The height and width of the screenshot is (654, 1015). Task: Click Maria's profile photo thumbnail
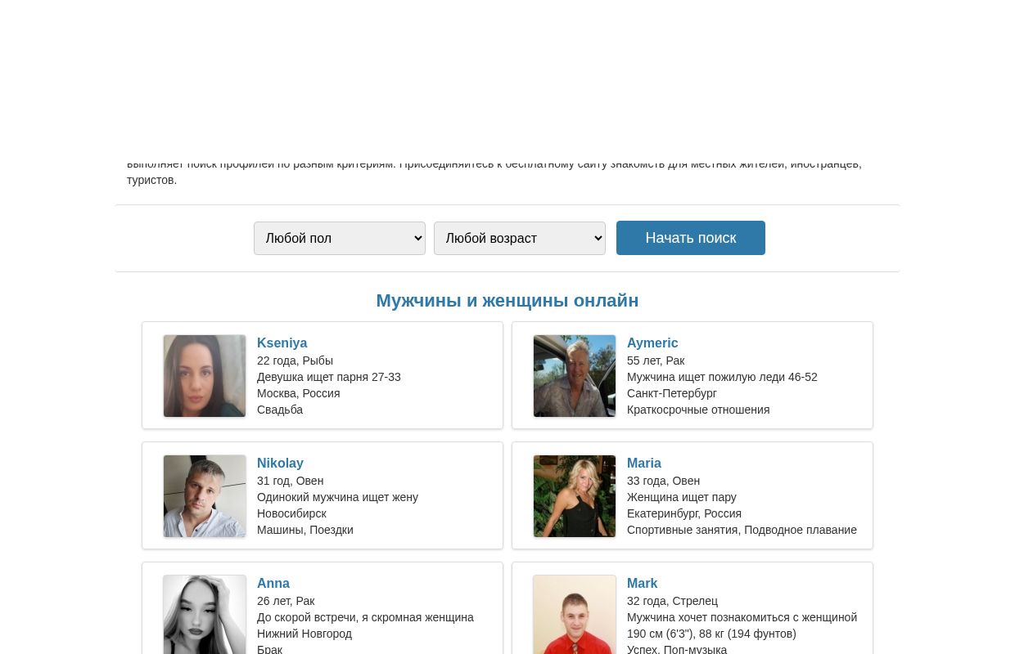point(575,496)
